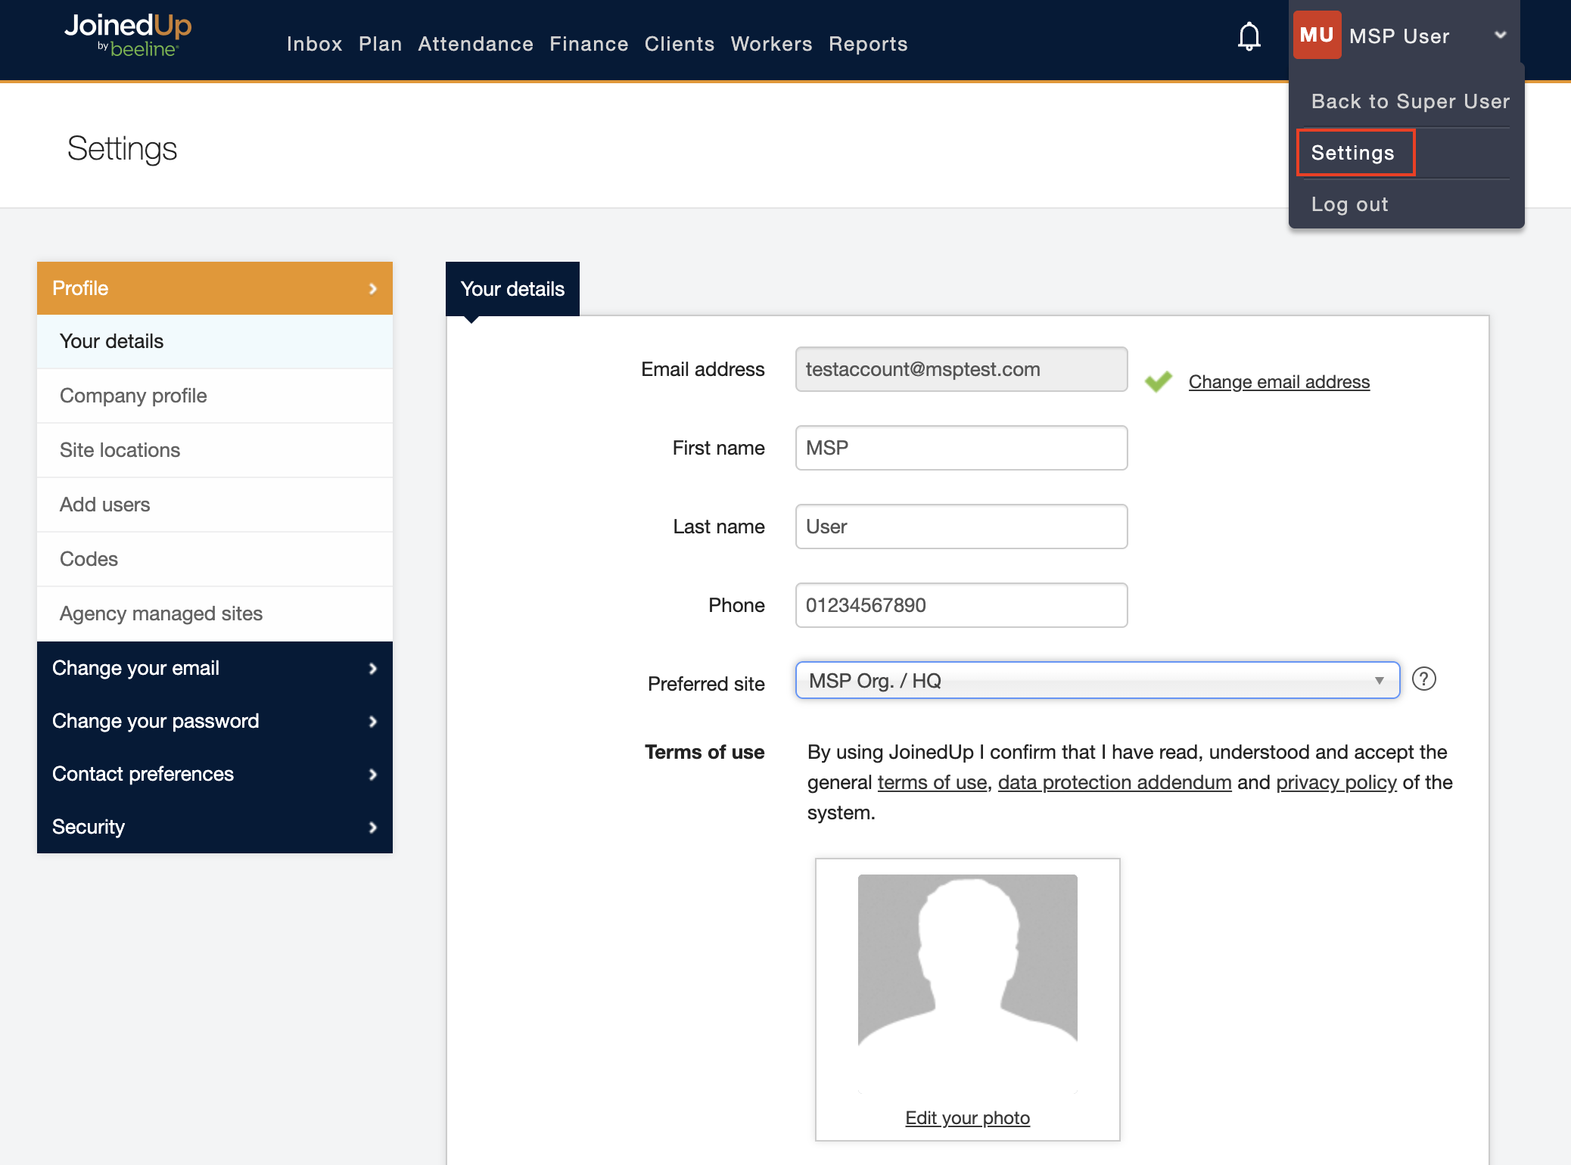The height and width of the screenshot is (1165, 1571).
Task: Open the Finance menu
Action: pyautogui.click(x=589, y=44)
